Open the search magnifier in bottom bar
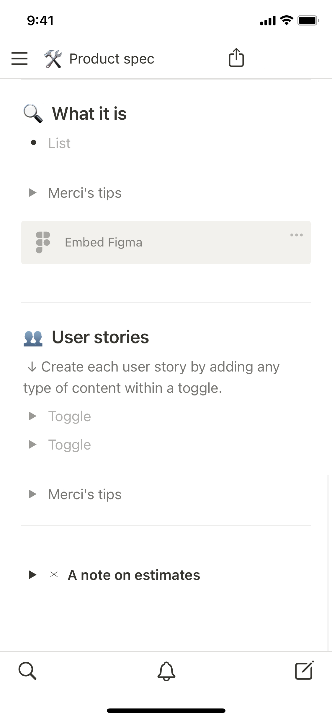This screenshot has width=332, height=720. (x=27, y=671)
